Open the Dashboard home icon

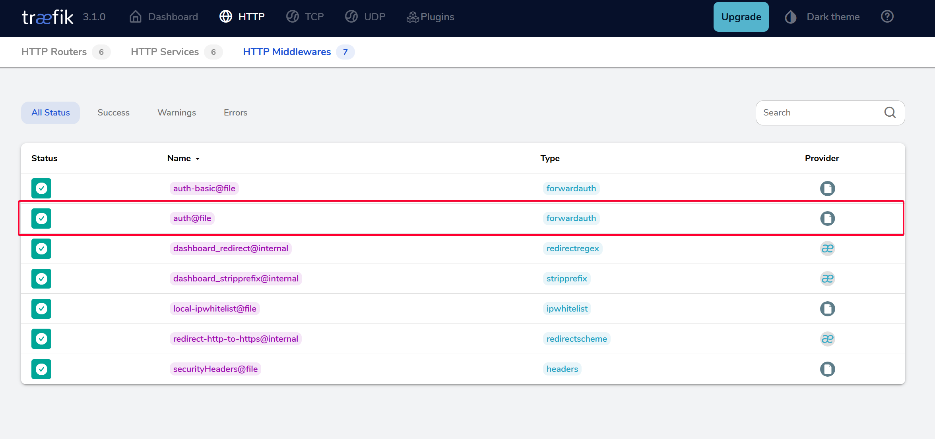pyautogui.click(x=136, y=17)
